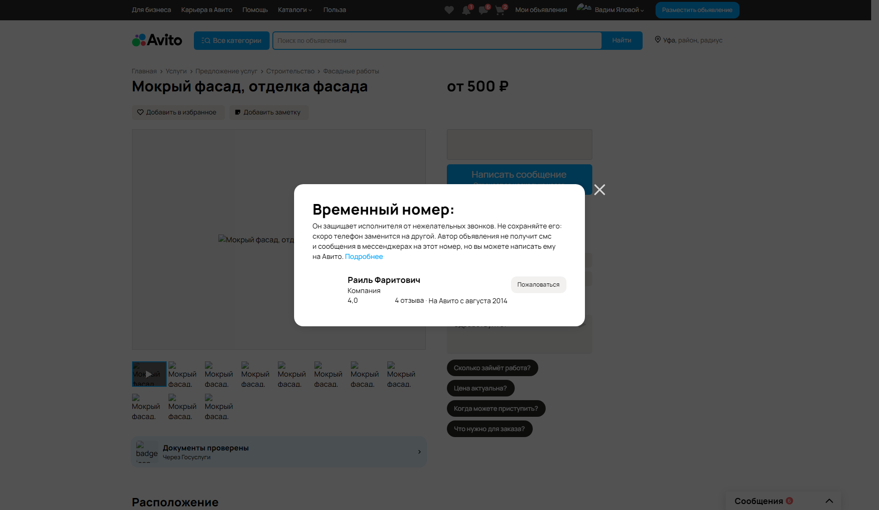The width and height of the screenshot is (879, 510).
Task: Open notifications bell icon
Action: pos(466,10)
